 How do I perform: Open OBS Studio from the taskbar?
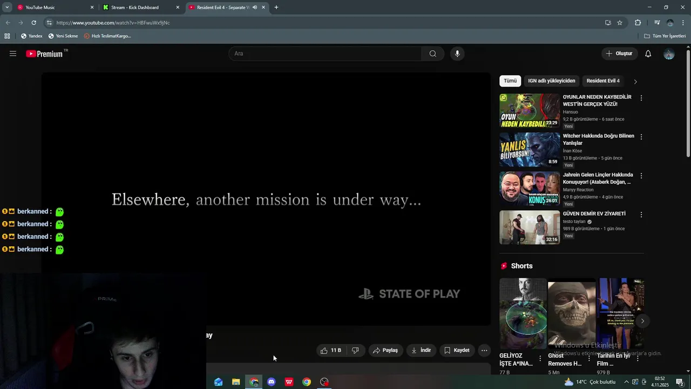click(x=324, y=382)
